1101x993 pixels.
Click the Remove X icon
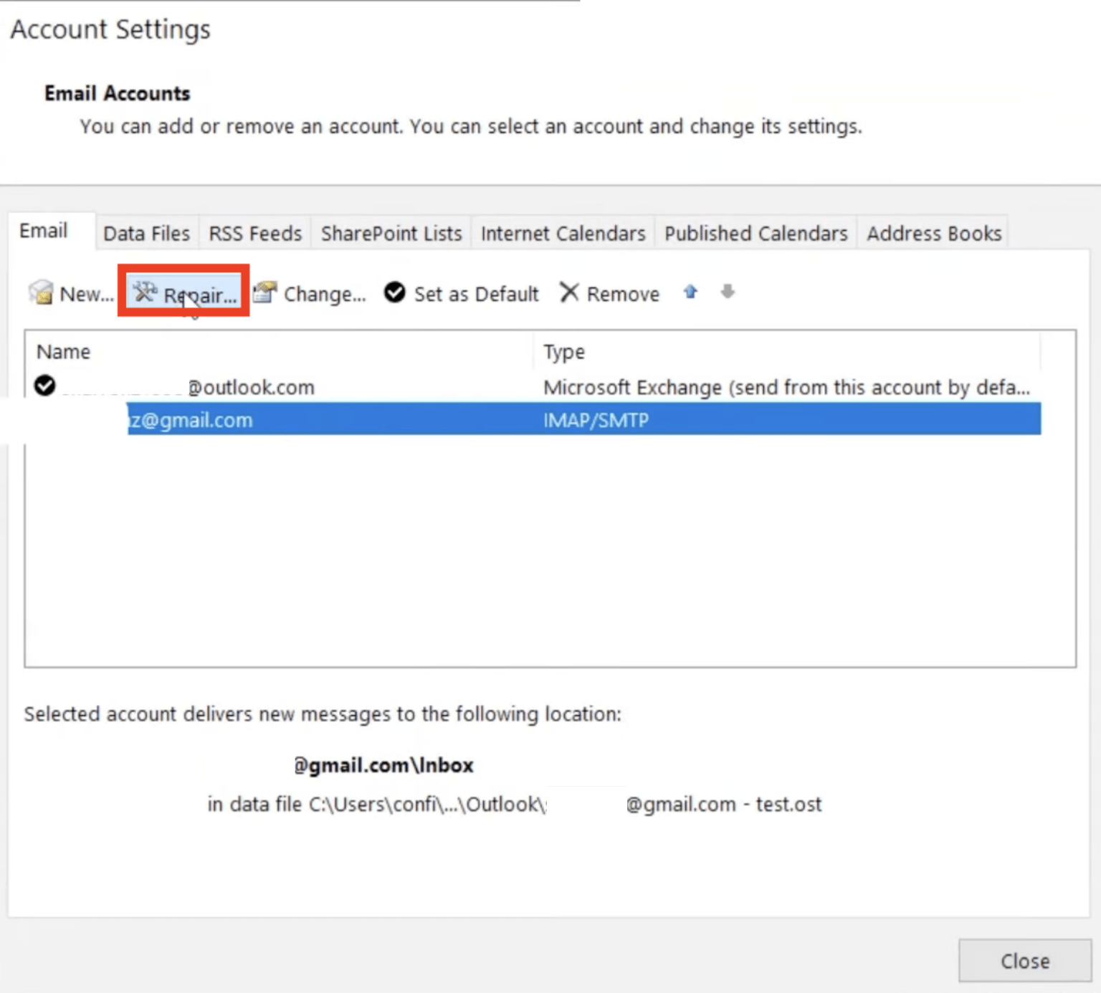pyautogui.click(x=568, y=292)
